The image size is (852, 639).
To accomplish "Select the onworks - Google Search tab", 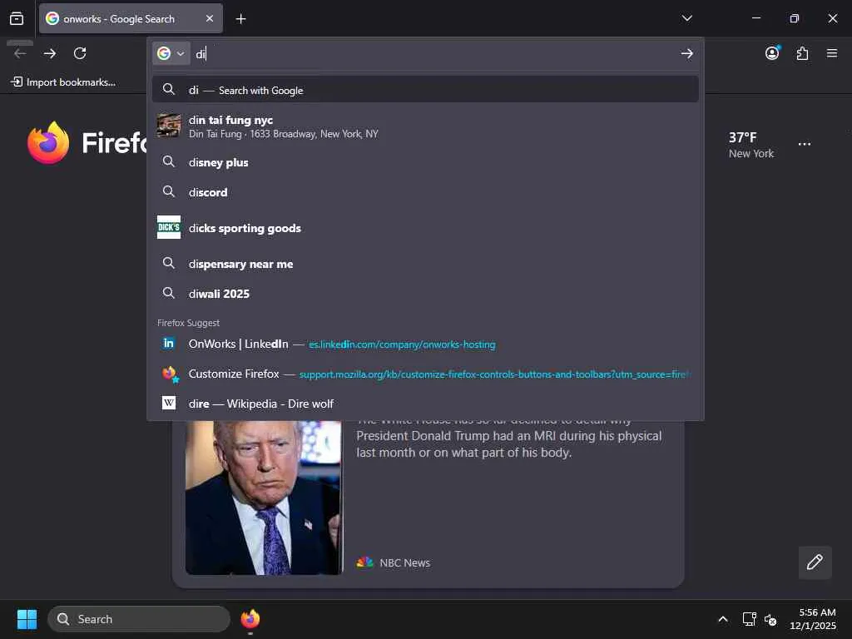I will point(131,18).
